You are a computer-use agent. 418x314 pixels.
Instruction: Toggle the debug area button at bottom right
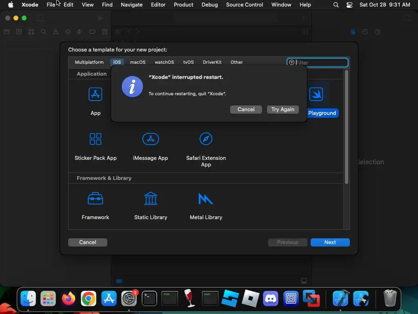304,281
